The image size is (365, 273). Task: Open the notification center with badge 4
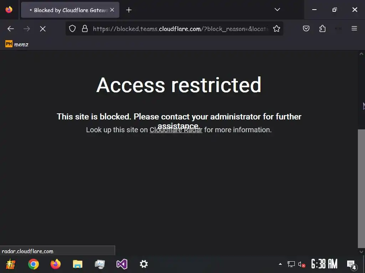[x=352, y=264]
